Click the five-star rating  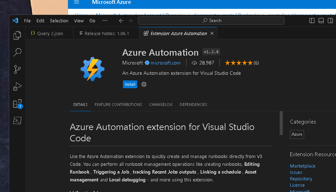click(239, 63)
